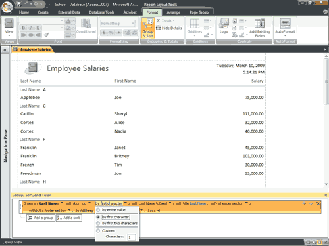Apply currency format with the dollar button

[104, 33]
